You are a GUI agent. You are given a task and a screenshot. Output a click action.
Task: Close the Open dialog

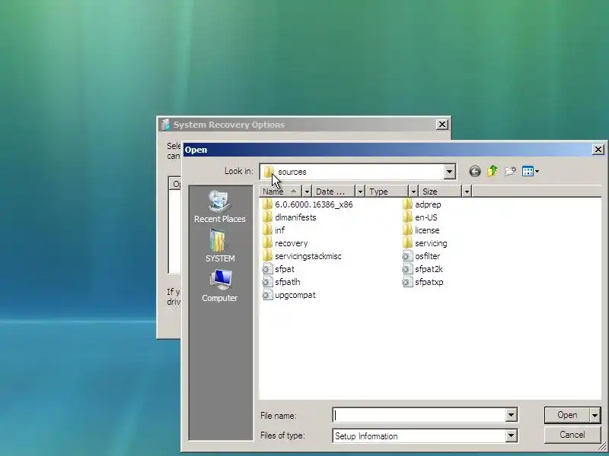click(x=598, y=150)
